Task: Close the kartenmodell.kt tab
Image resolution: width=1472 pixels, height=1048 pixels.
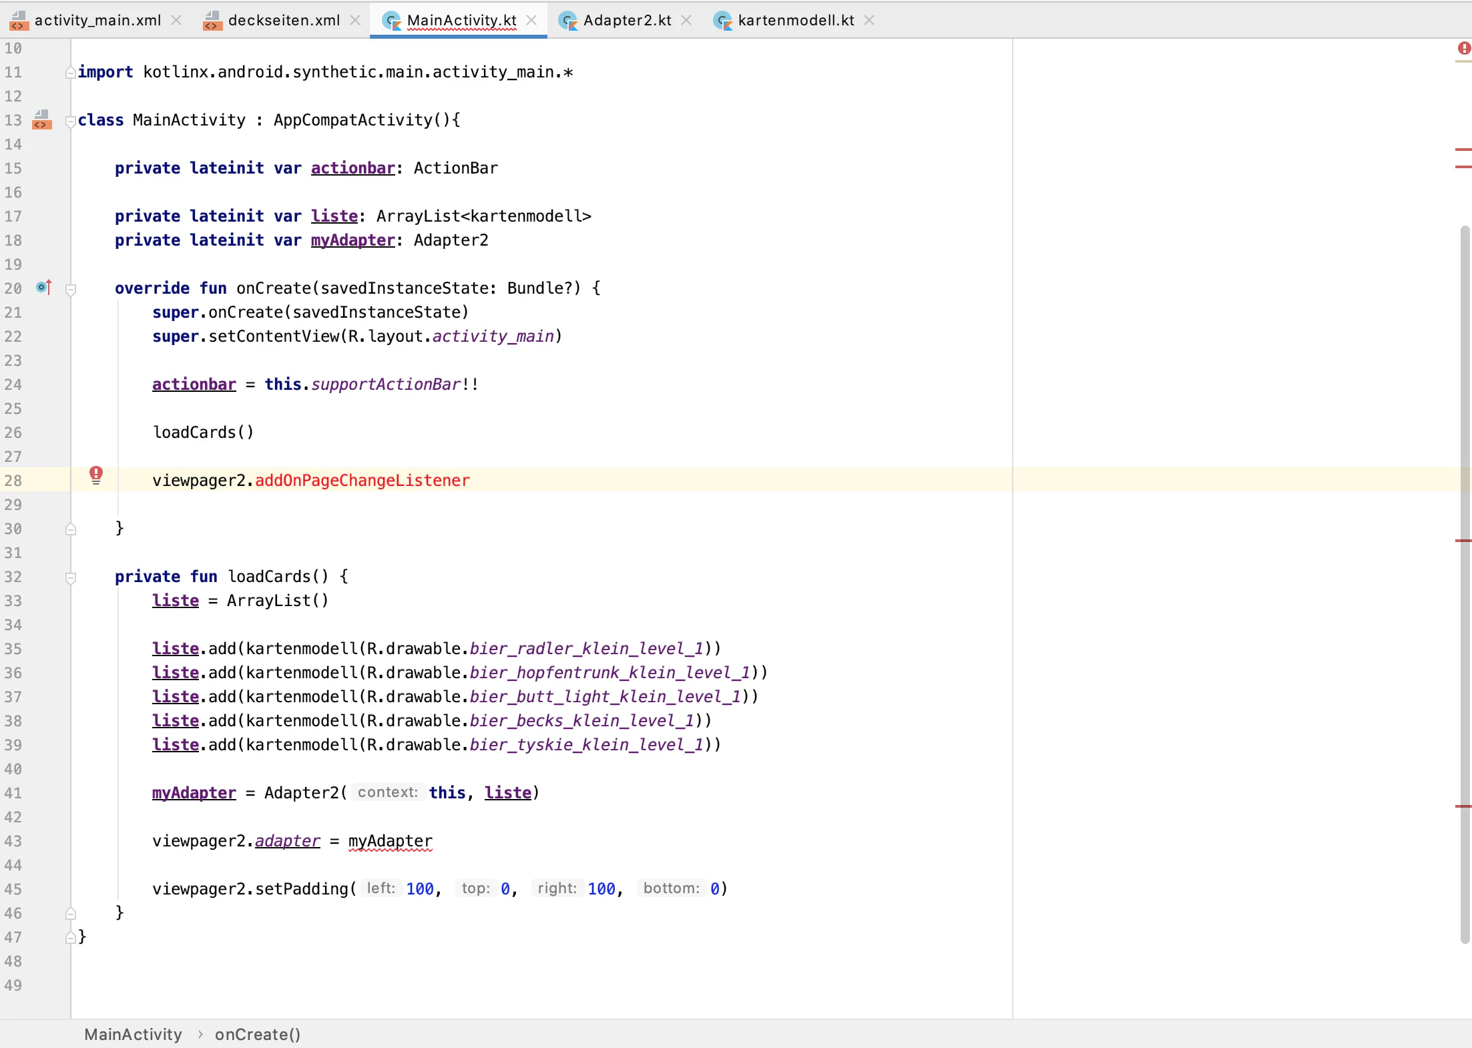Action: click(x=869, y=20)
